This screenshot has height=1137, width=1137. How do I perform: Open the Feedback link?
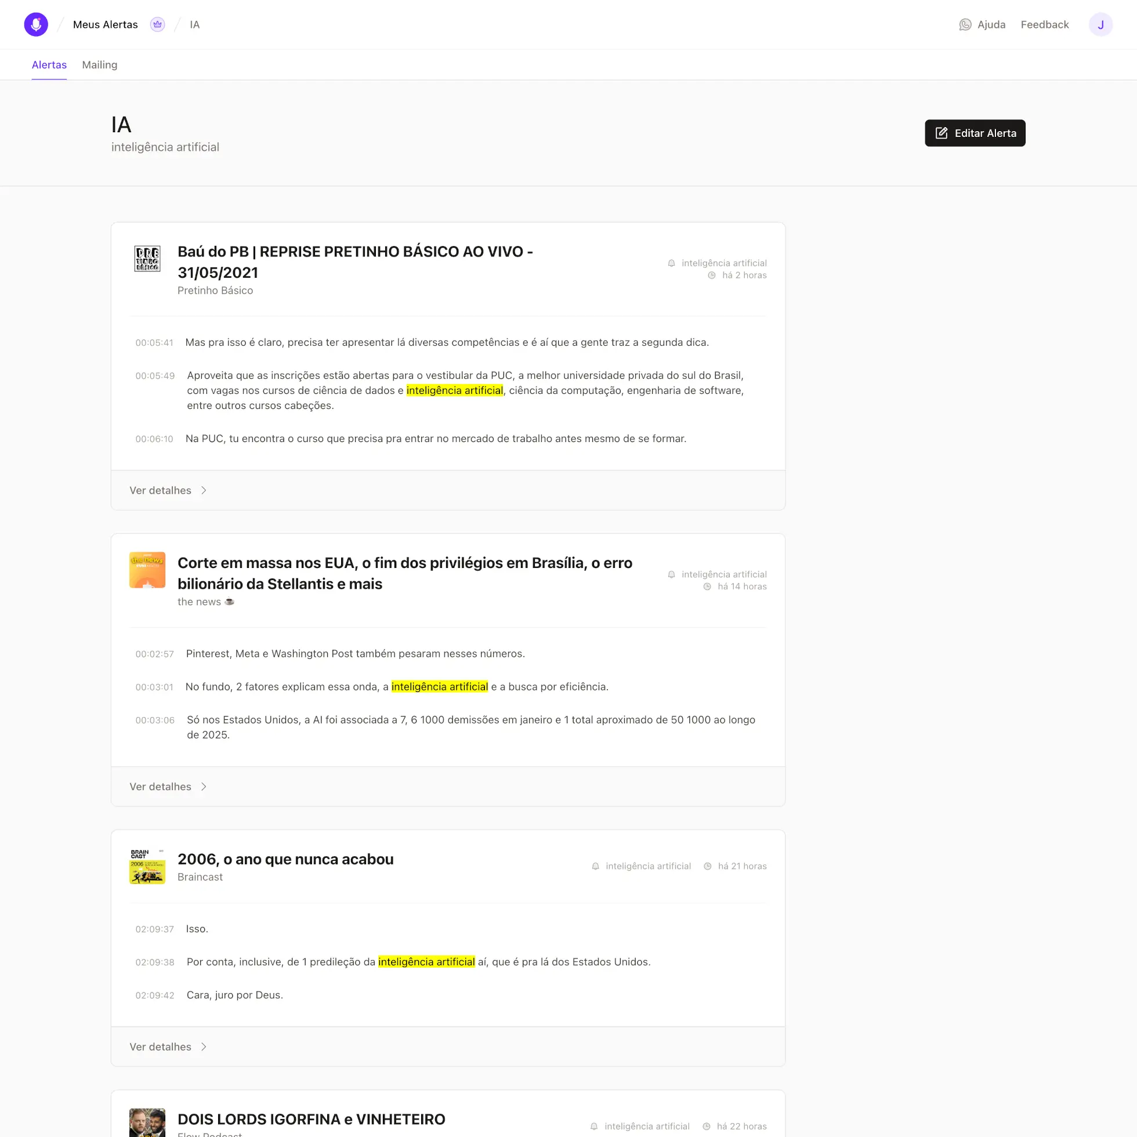[x=1045, y=25]
